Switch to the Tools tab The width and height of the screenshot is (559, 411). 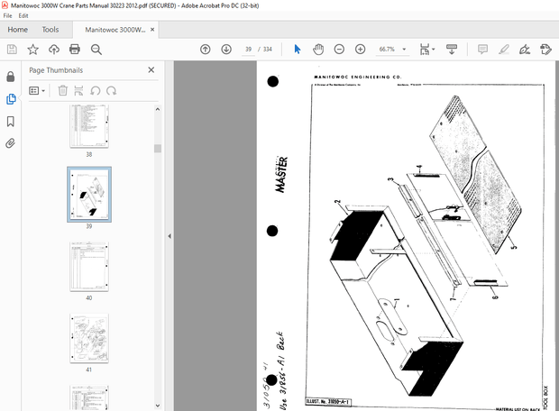(50, 30)
